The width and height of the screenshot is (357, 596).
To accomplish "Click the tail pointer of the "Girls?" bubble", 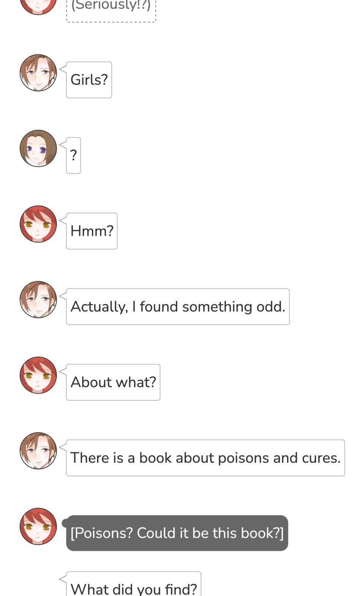I will [x=63, y=68].
